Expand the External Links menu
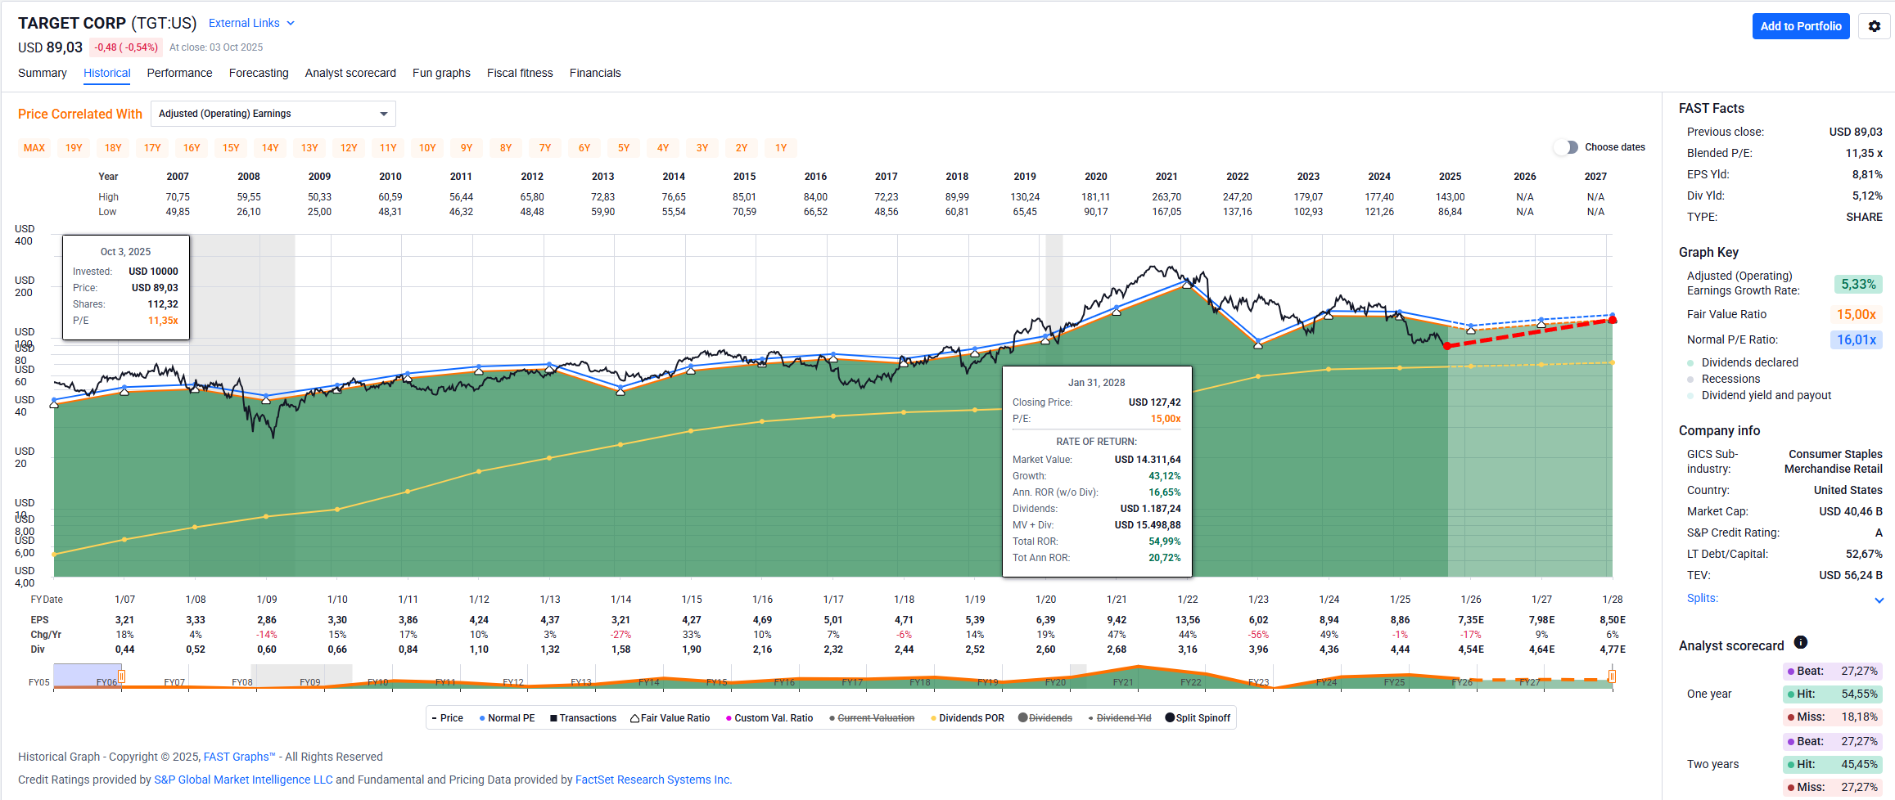 (251, 23)
